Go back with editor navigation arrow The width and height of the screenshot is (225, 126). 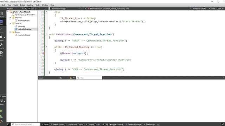point(39,9)
